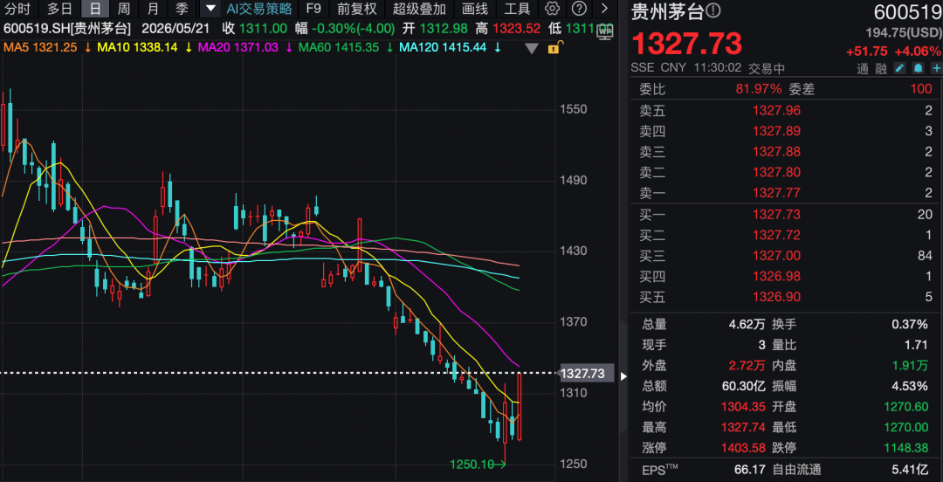Click the big red price 1327.73
The width and height of the screenshot is (943, 482).
(x=686, y=44)
